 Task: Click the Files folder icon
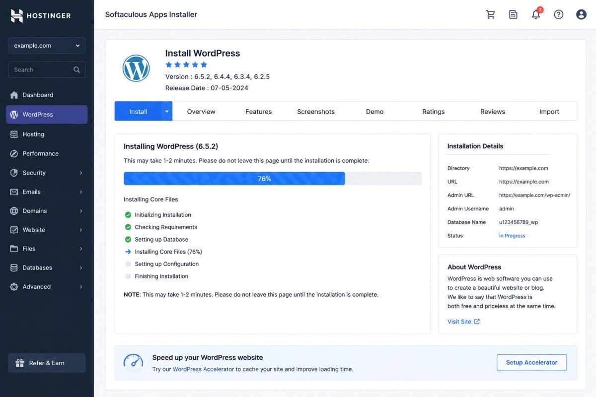14,249
